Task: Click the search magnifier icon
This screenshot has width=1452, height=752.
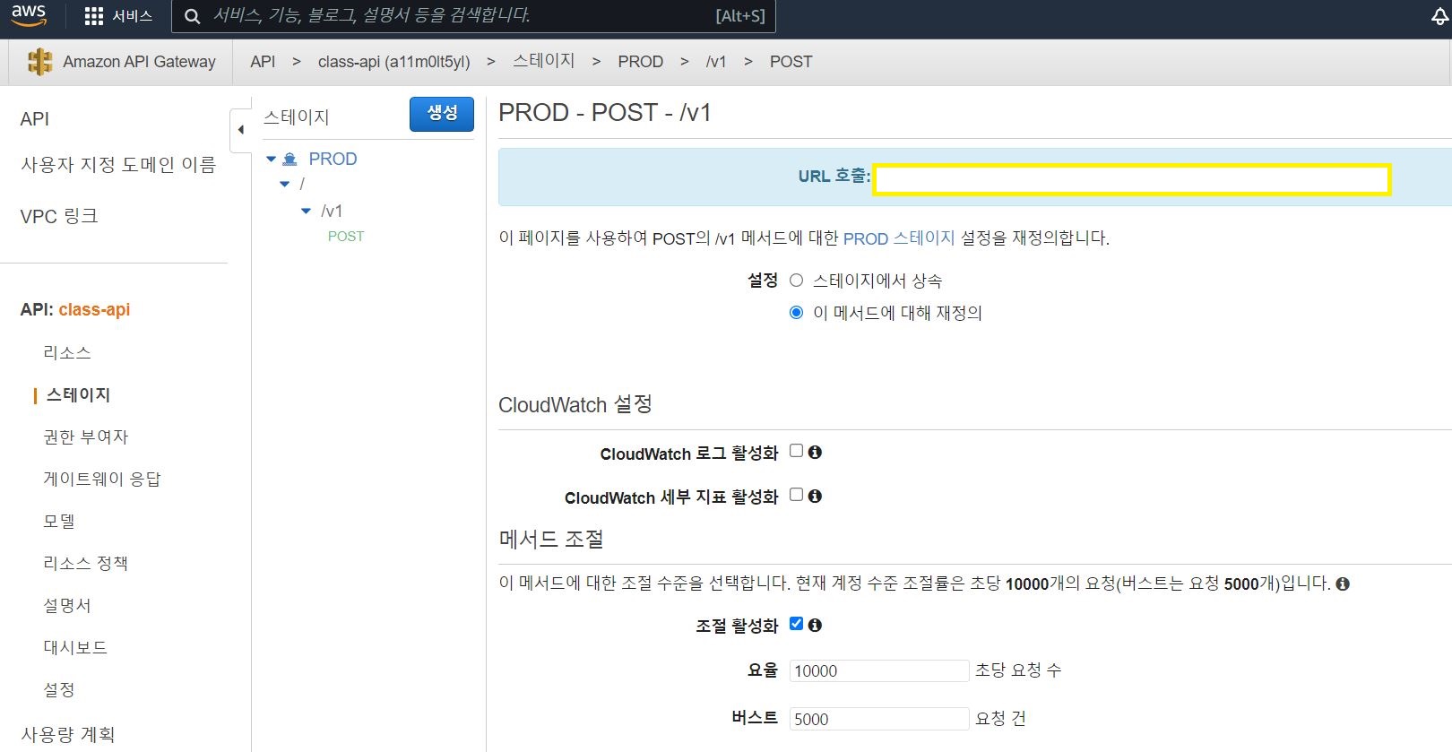Action: 192,16
